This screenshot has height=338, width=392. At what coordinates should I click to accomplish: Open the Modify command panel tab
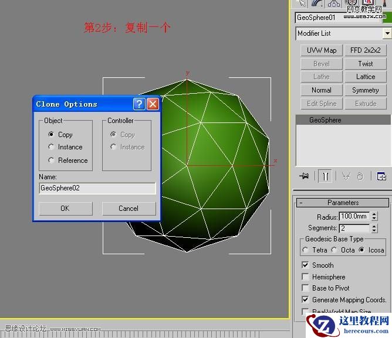click(x=318, y=3)
